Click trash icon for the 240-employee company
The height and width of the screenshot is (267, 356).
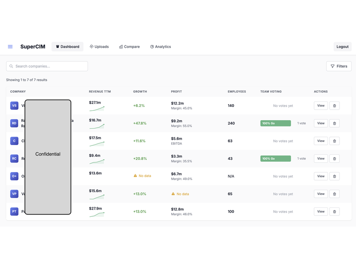coord(335,123)
